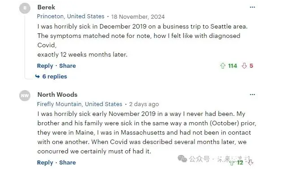Click the 18 November, 2024 timestamp
The height and width of the screenshot is (181, 283).
[x=138, y=17]
